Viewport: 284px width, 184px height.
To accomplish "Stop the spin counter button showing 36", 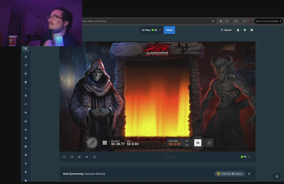I will pyautogui.click(x=198, y=143).
